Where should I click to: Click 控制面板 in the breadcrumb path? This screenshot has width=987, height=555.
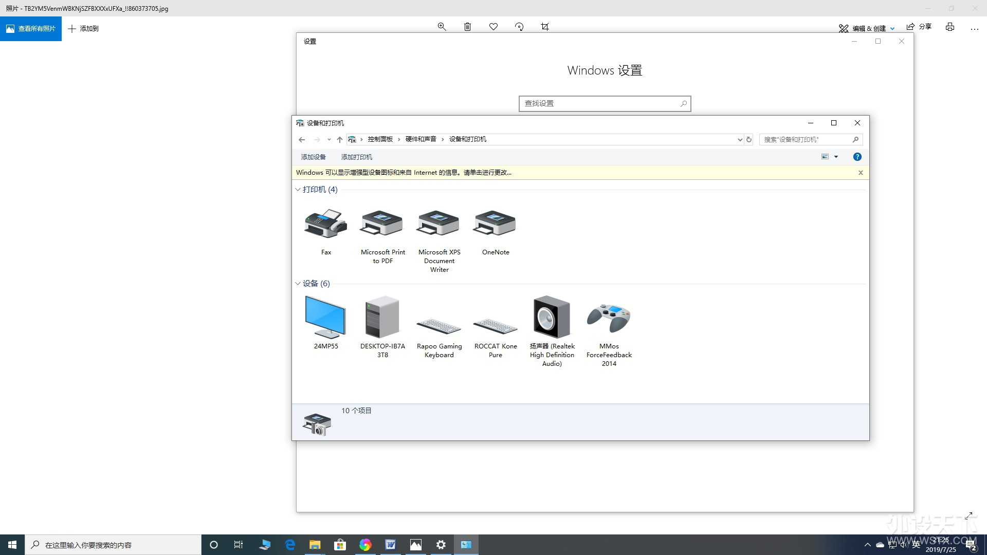[x=380, y=139]
